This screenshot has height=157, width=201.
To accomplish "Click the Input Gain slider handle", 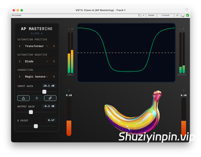I will [x=44, y=92].
